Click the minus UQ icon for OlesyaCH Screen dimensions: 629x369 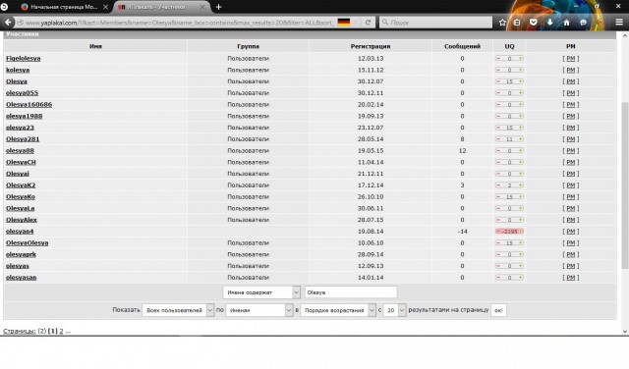pyautogui.click(x=498, y=162)
